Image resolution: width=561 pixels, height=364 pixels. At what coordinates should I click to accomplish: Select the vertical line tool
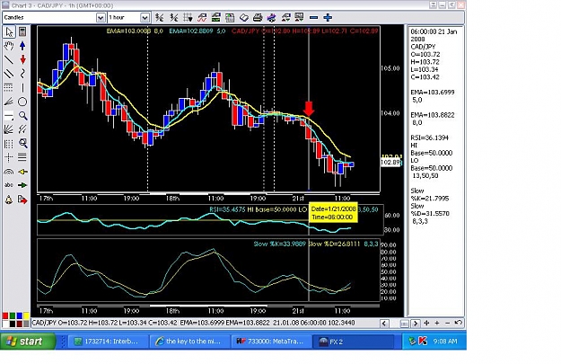tap(22, 87)
